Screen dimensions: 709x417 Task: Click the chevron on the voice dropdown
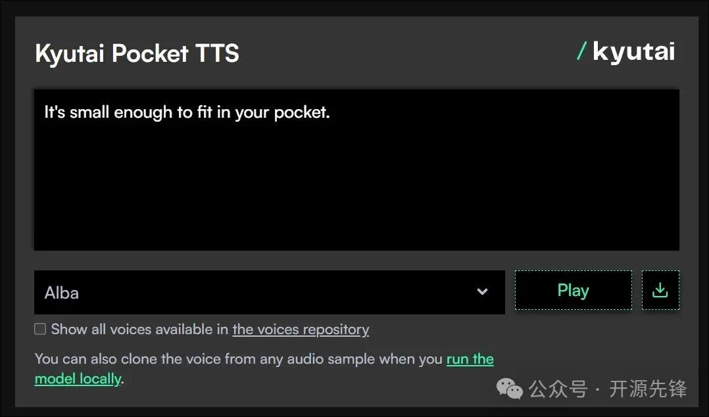tap(482, 292)
